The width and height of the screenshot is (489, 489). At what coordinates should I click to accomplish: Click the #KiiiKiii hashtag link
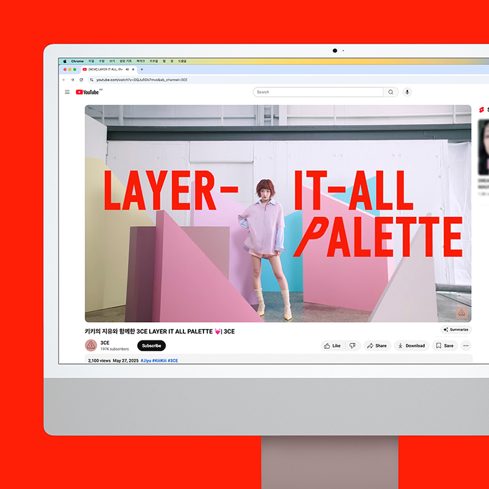pos(160,361)
